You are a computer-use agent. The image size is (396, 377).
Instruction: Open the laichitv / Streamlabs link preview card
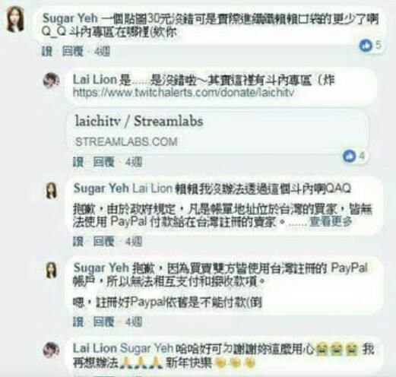pyautogui.click(x=217, y=131)
